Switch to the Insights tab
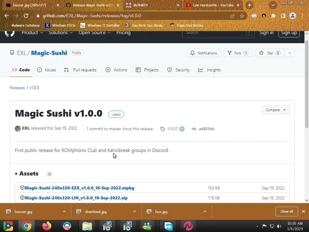The height and width of the screenshot is (232, 309). point(209,70)
